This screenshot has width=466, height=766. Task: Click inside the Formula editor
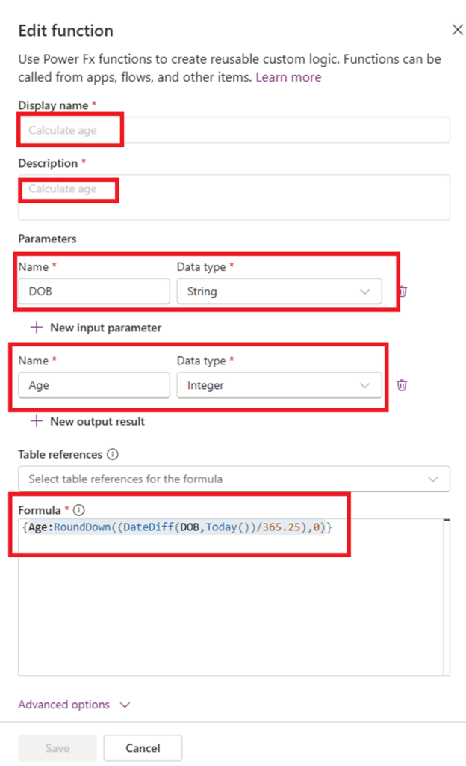[x=234, y=598]
